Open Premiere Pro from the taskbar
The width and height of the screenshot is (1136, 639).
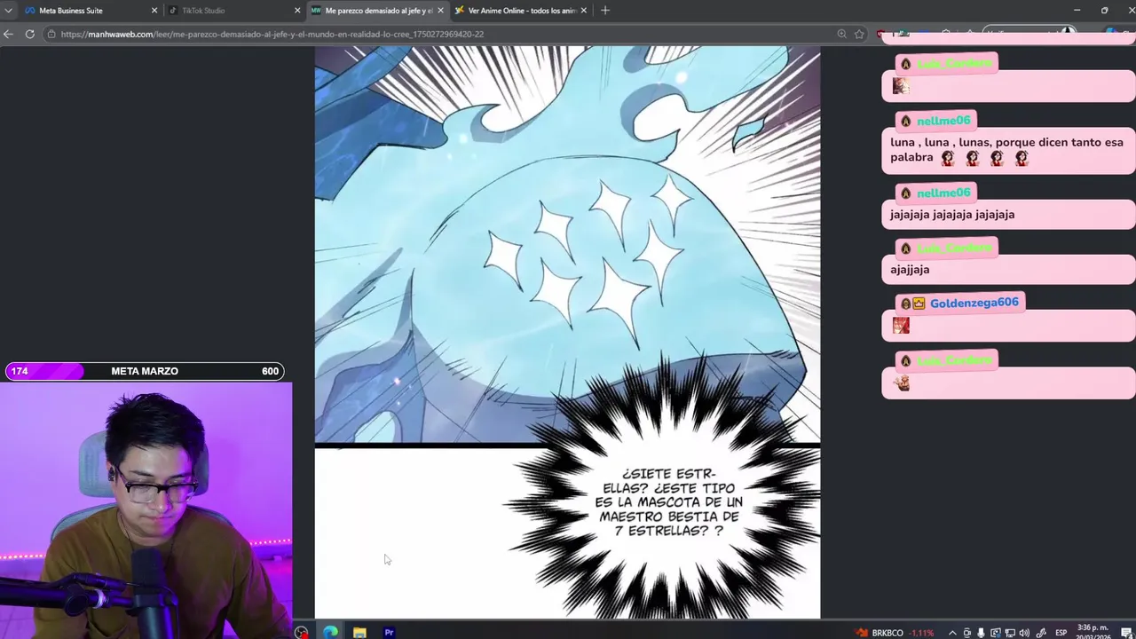[x=389, y=632]
